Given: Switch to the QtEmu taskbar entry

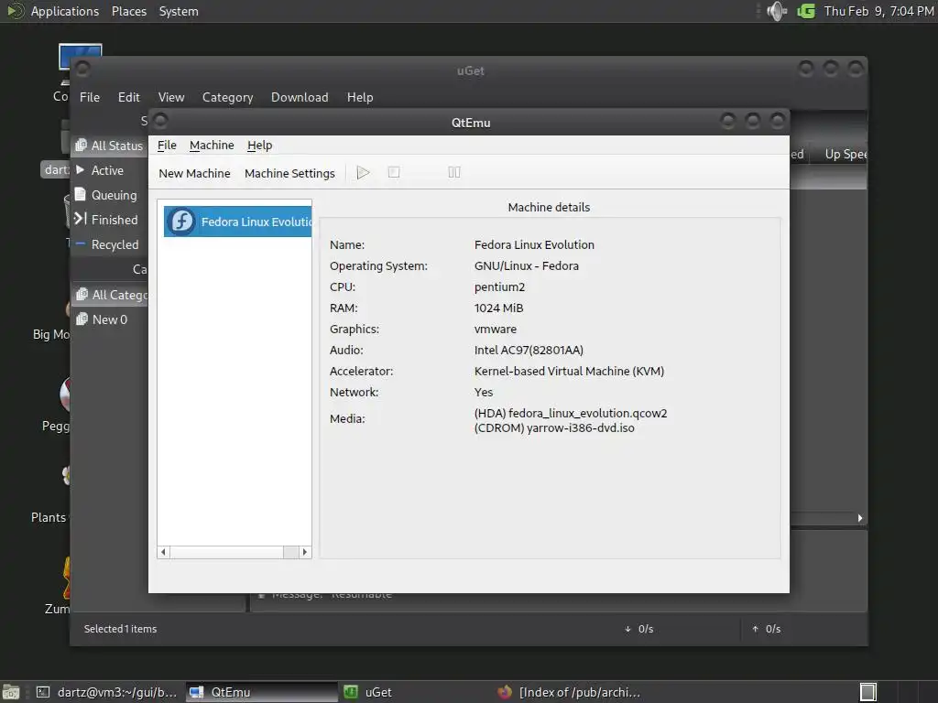Looking at the screenshot, I should [261, 692].
